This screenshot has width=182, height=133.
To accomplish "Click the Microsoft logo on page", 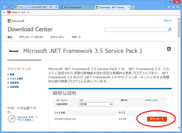I will click(16, 21).
